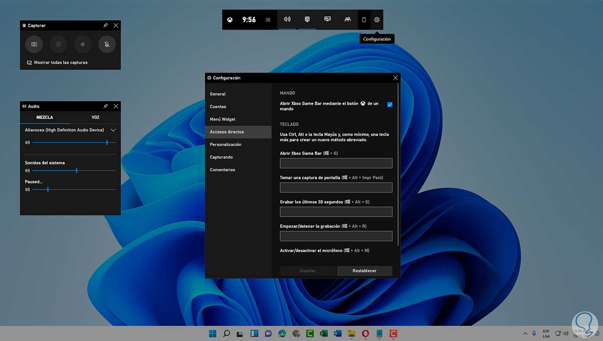Mute Sonidos del sistema volume icon
This screenshot has height=341, width=603.
click(27, 170)
